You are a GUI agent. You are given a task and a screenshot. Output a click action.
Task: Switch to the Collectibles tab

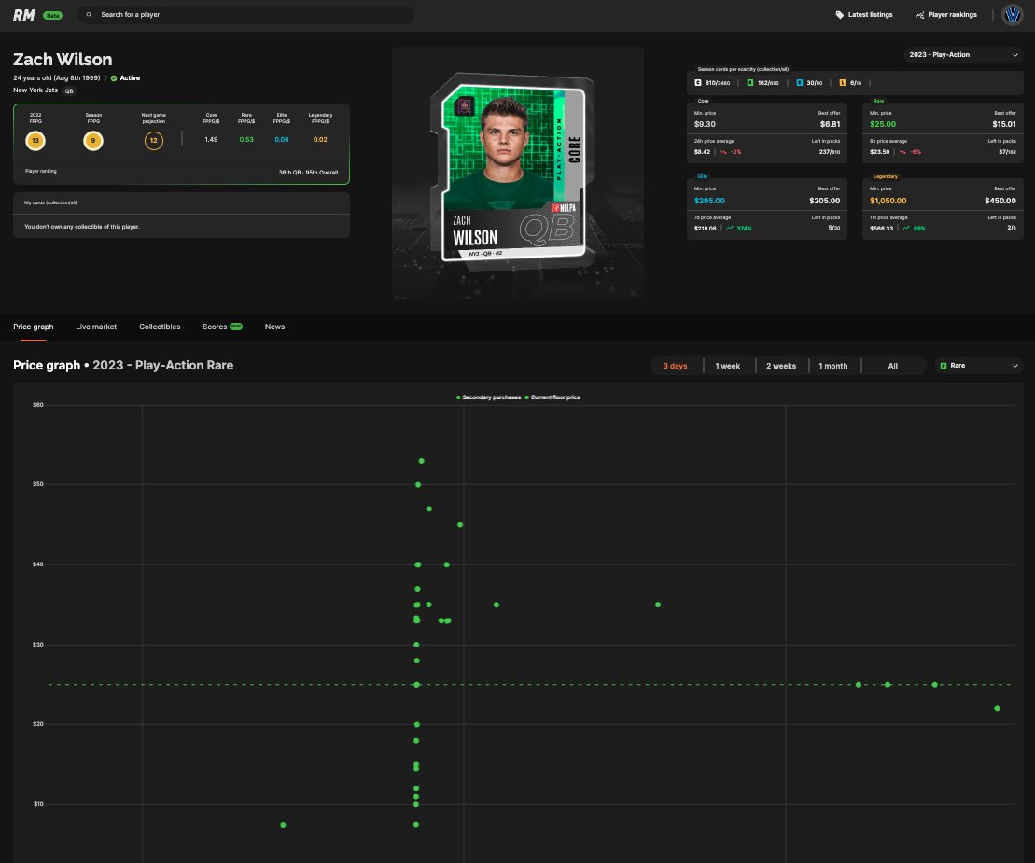click(160, 327)
